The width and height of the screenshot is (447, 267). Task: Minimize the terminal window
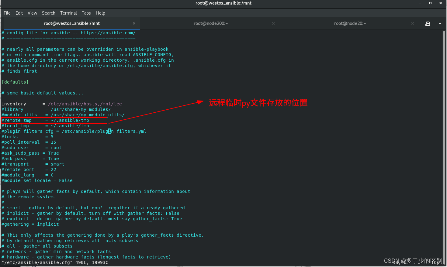pyautogui.click(x=420, y=3)
